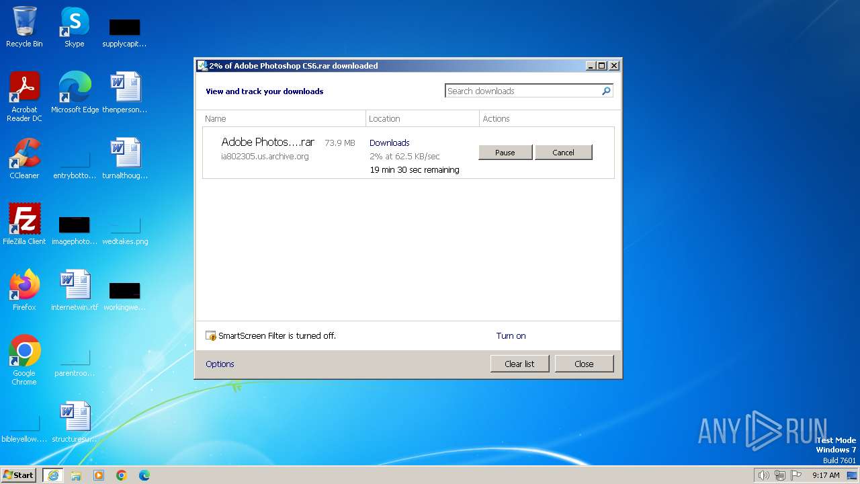Open media player taskbar icon
860x484 pixels.
[x=99, y=475]
